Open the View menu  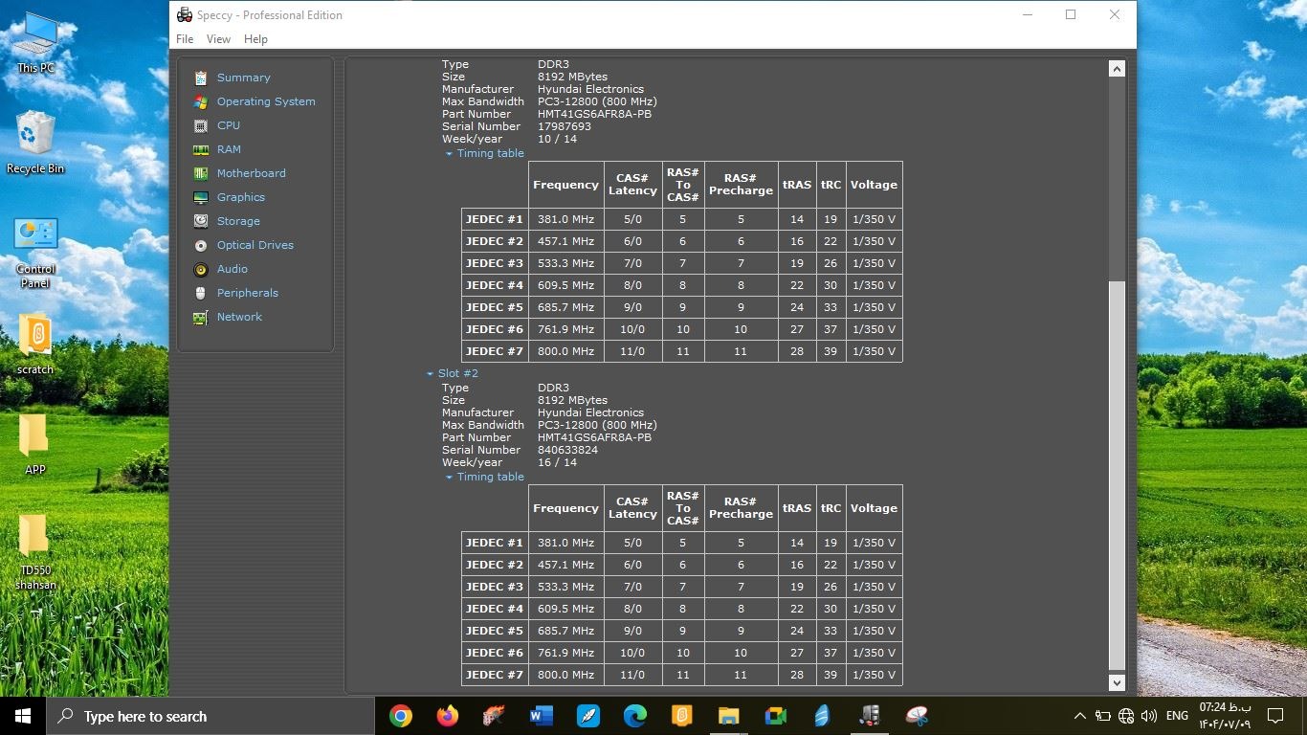pos(218,39)
